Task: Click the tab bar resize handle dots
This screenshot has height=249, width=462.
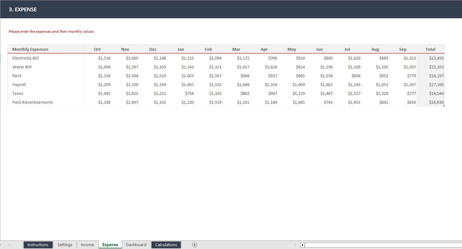Action: 295,245
